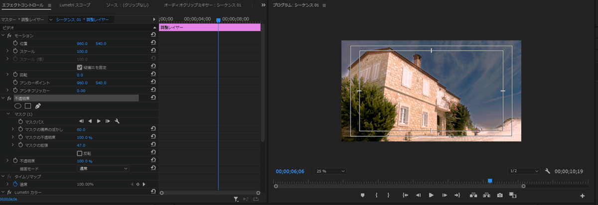Toggle animation stopwatch for 位置
The image size is (598, 205).
click(x=15, y=43)
